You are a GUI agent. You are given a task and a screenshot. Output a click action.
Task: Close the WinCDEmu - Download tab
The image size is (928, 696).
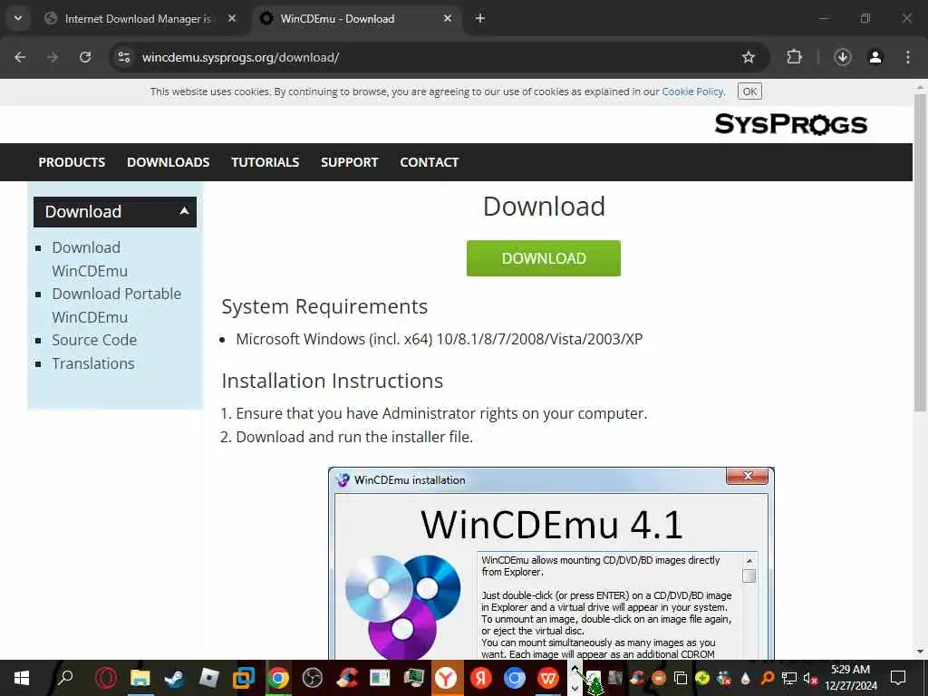point(448,18)
